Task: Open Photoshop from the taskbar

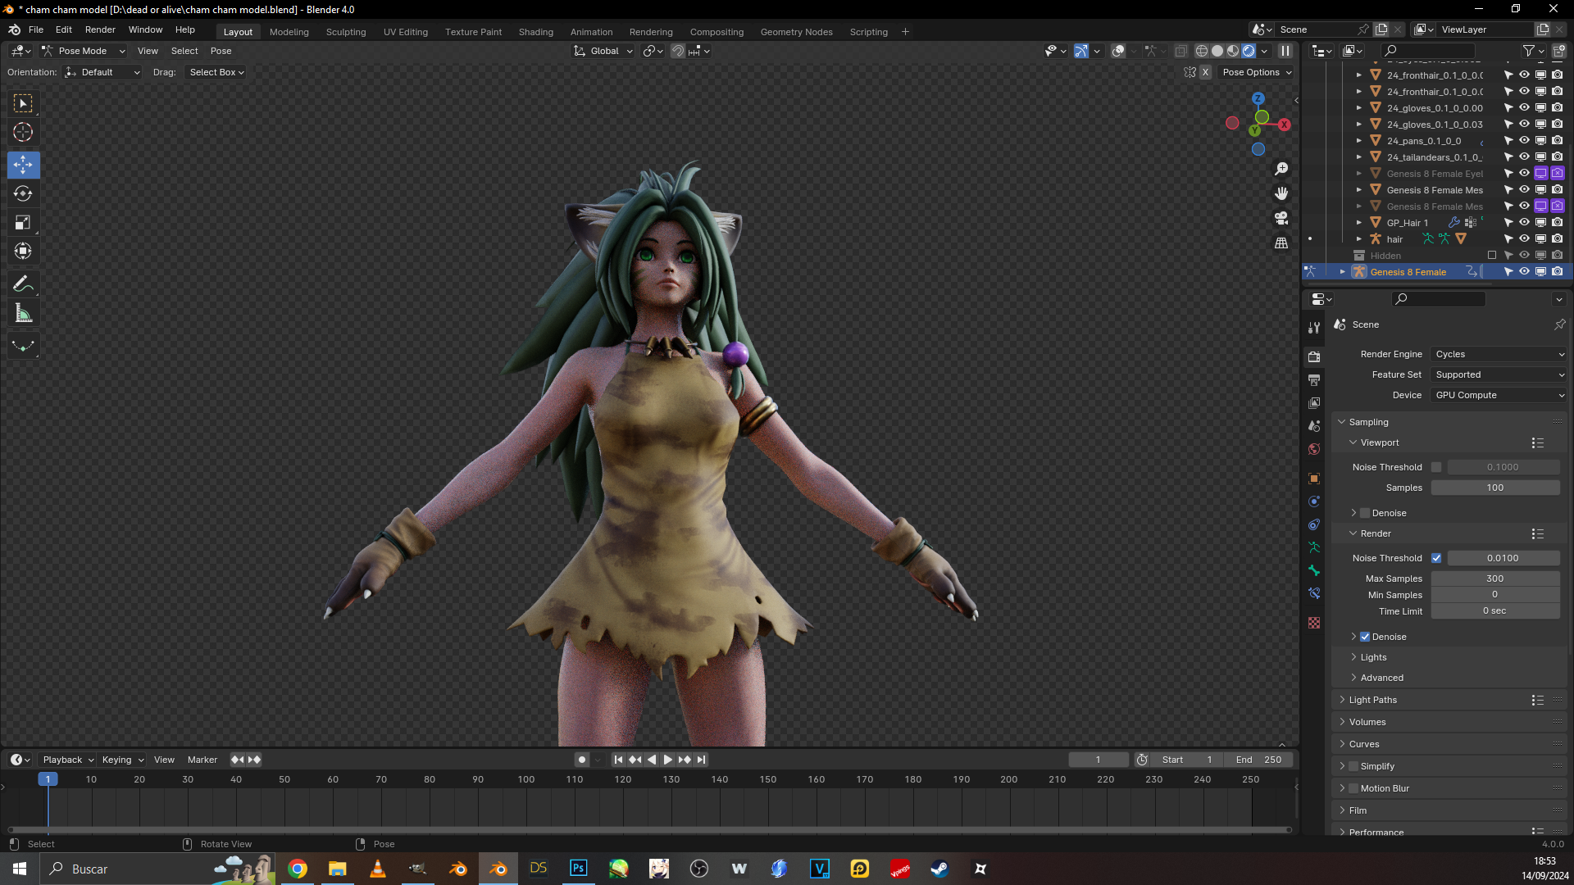Action: click(x=578, y=869)
